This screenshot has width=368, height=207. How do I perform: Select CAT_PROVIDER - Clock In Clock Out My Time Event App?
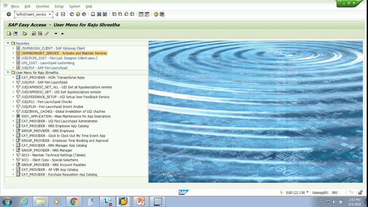point(63,136)
